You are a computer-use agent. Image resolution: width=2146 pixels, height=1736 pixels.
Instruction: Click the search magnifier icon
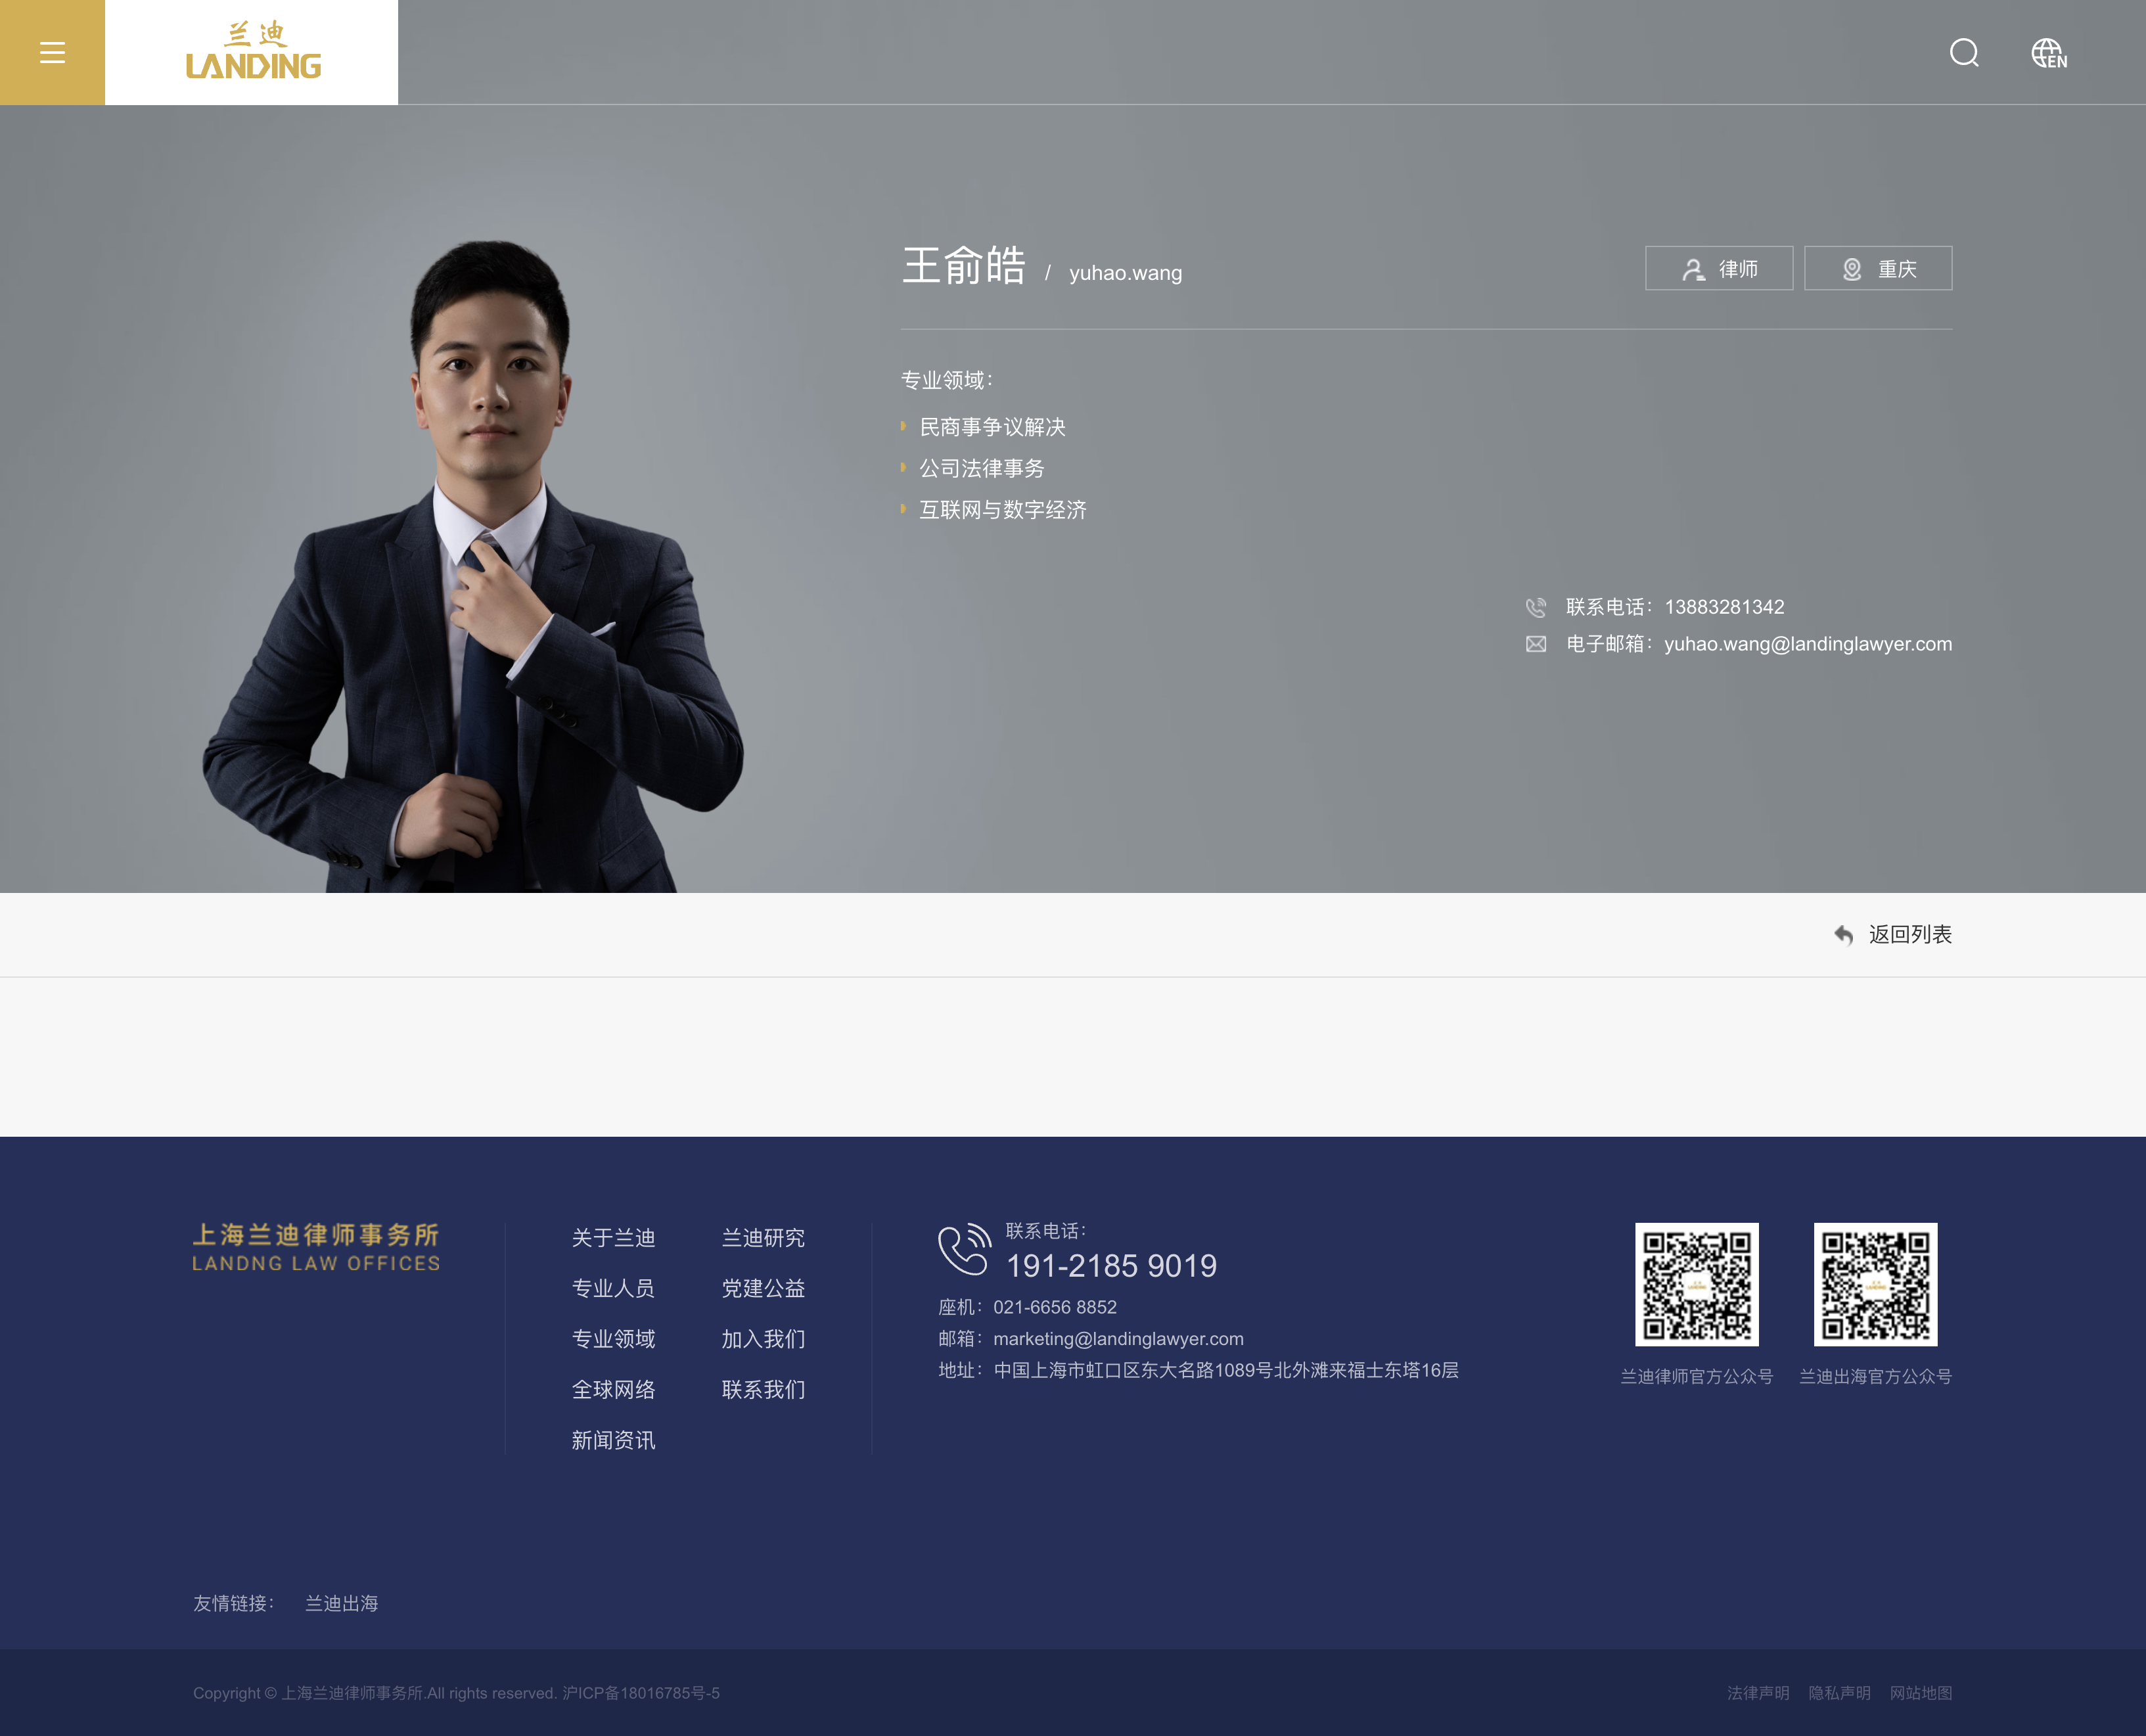[x=1964, y=53]
